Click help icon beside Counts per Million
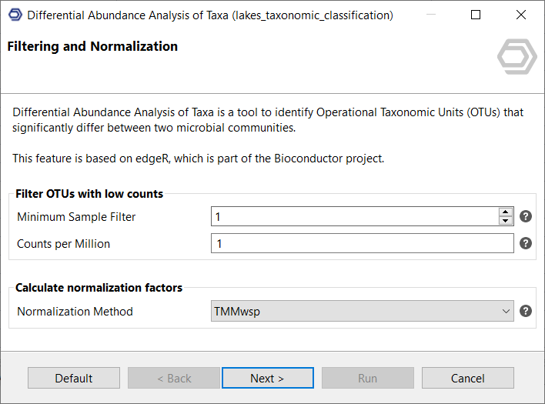545x404 pixels. click(526, 243)
